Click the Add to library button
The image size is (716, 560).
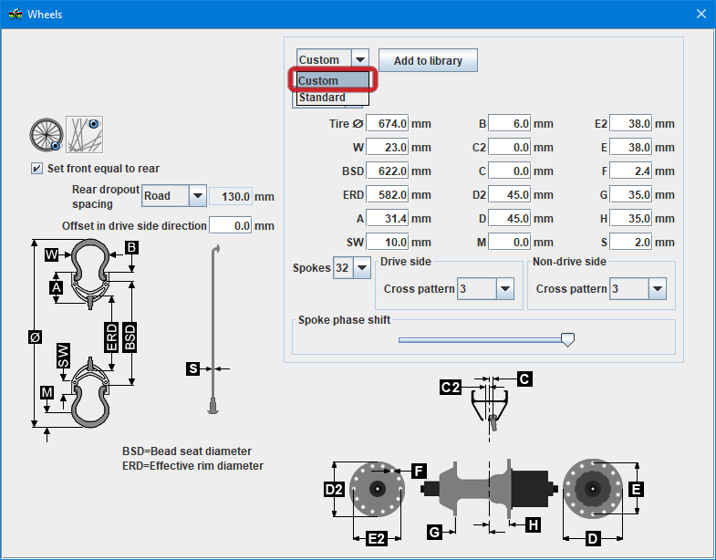[428, 60]
